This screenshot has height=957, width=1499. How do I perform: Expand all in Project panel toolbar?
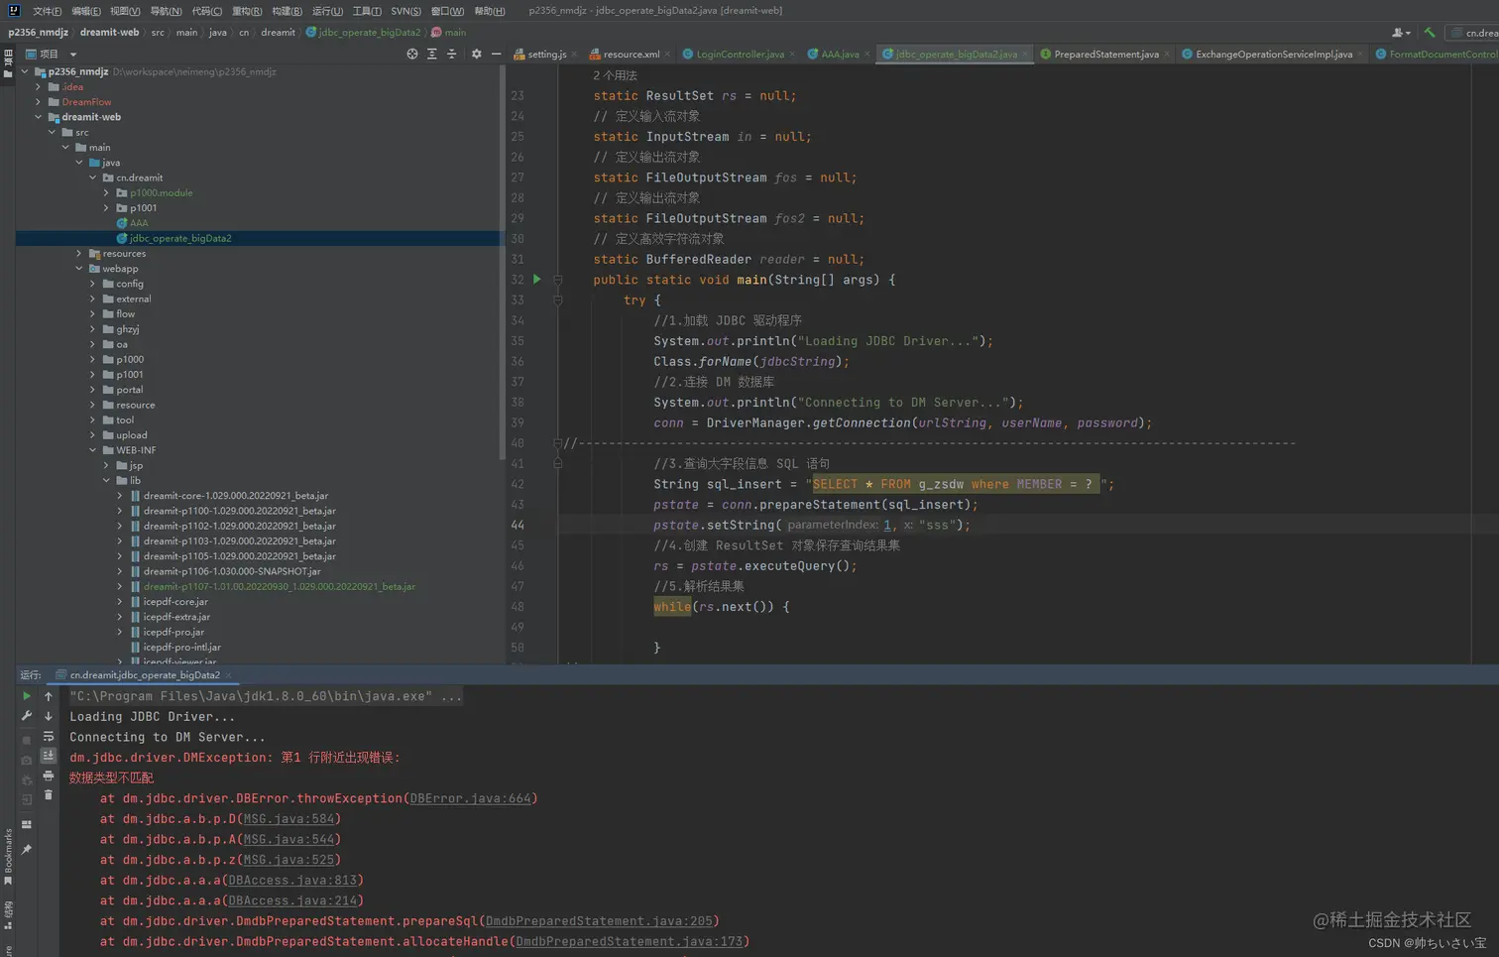(432, 54)
